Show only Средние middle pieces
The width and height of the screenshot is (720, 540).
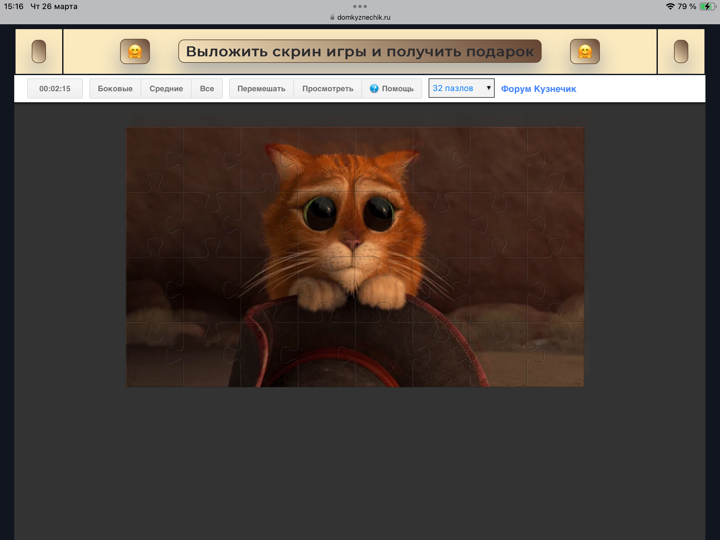(x=166, y=88)
